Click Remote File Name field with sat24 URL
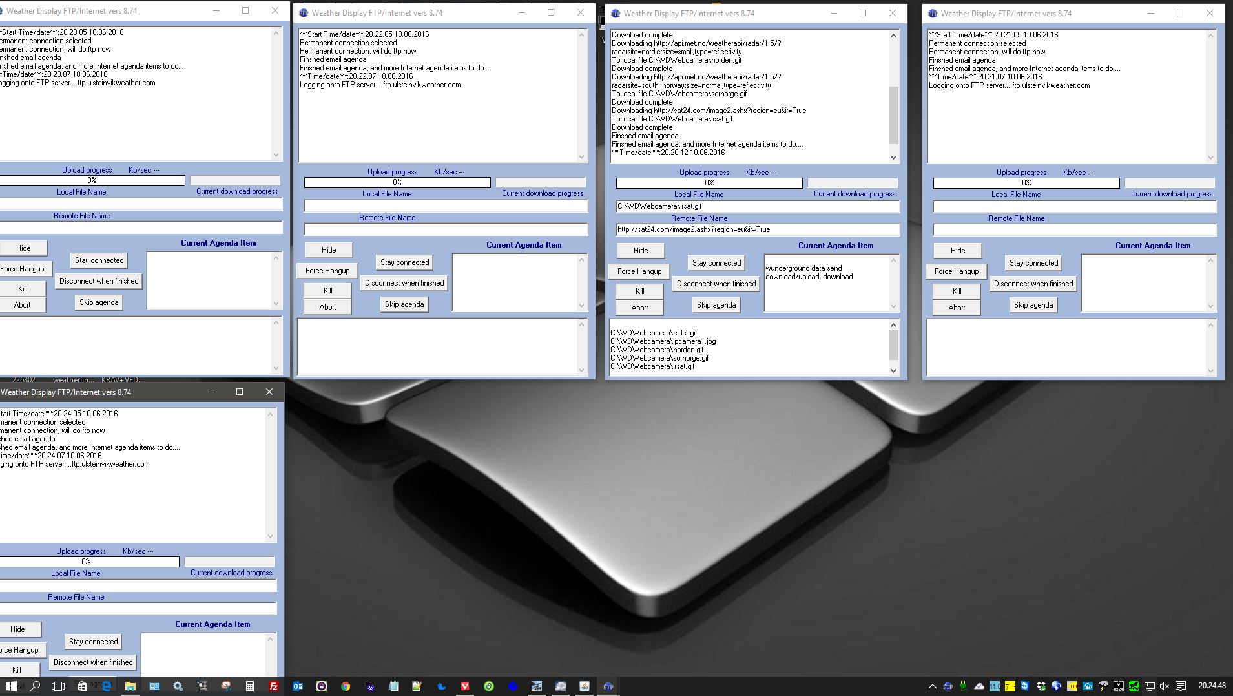The height and width of the screenshot is (696, 1233). 758,230
